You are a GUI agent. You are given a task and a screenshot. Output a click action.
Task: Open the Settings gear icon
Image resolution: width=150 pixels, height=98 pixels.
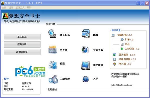tap(53, 65)
